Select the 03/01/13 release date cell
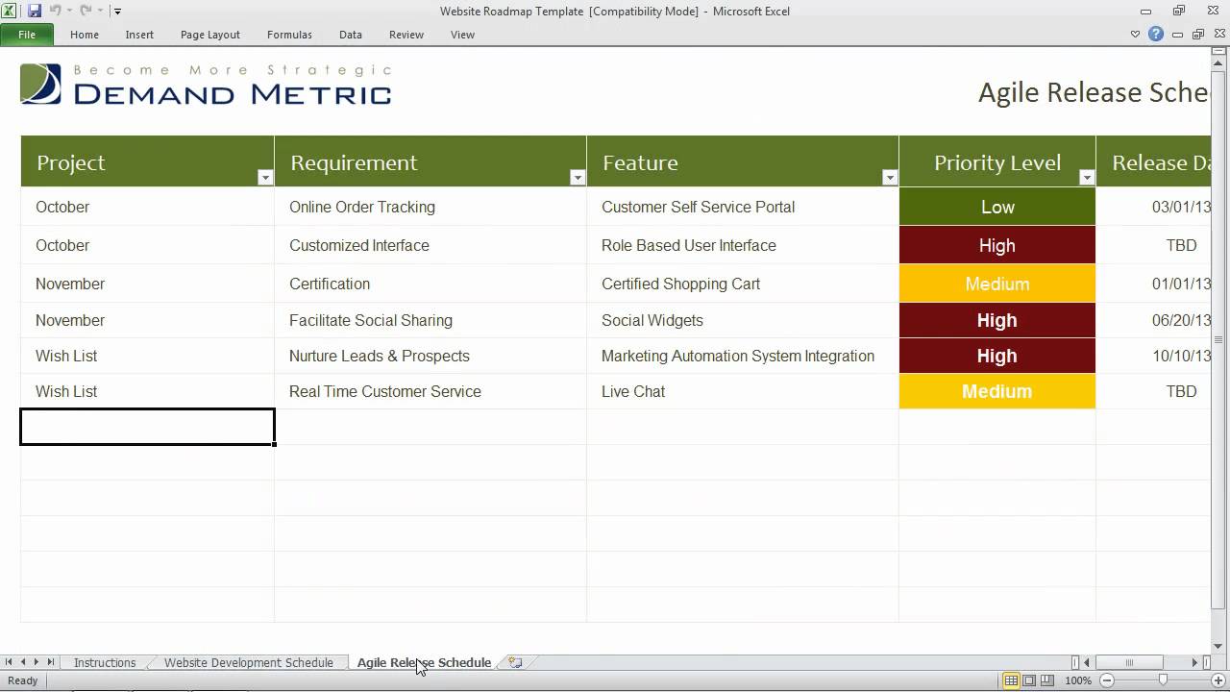1230x692 pixels. [1153, 207]
